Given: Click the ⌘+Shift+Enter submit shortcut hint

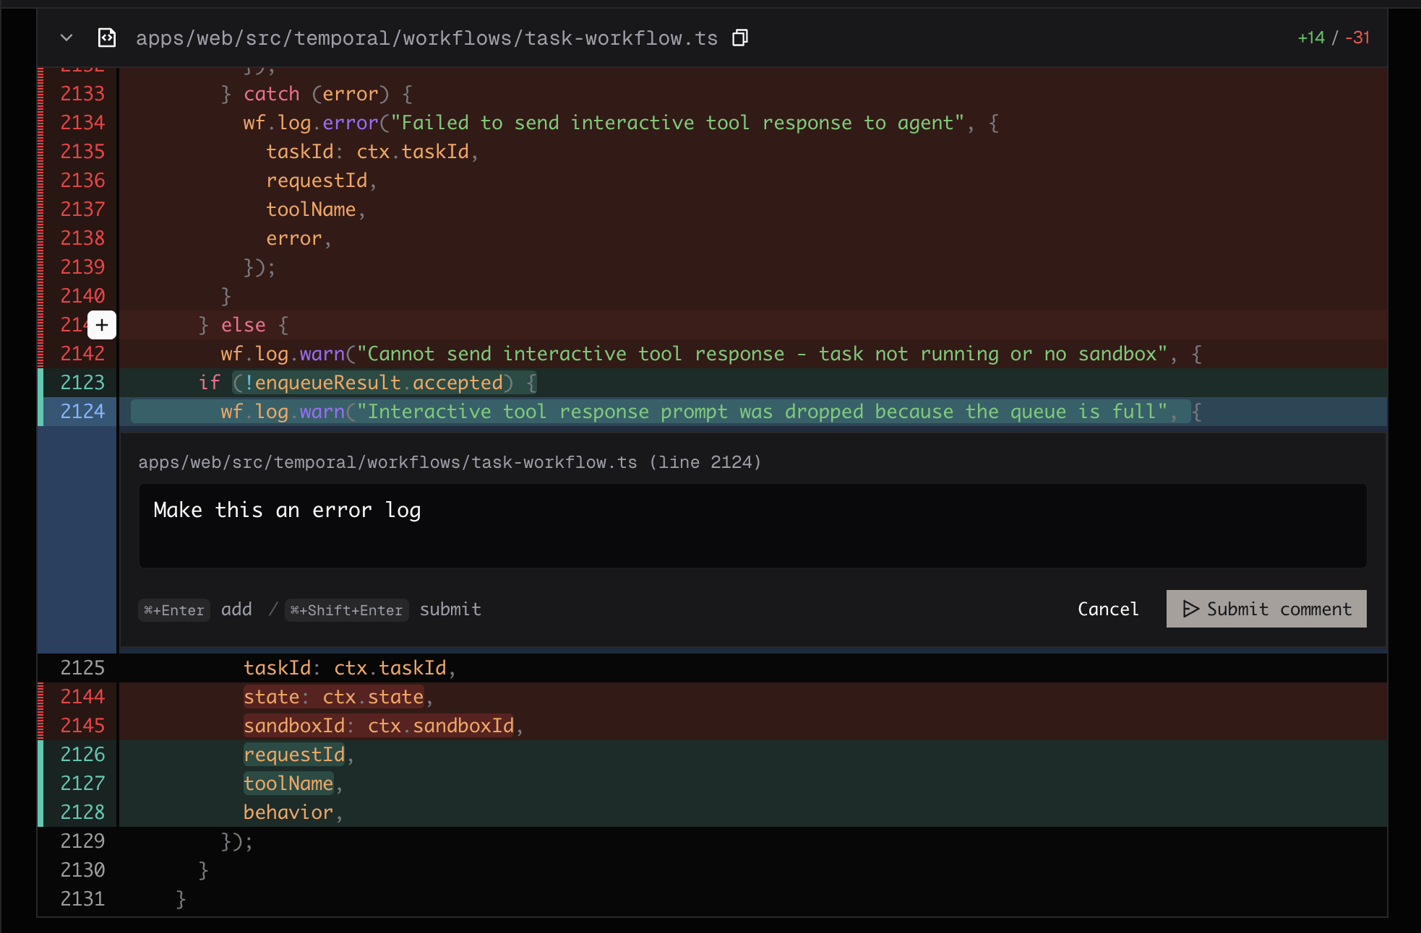Looking at the screenshot, I should pos(346,610).
